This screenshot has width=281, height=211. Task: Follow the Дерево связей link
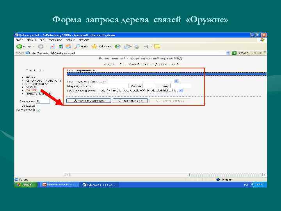click(x=167, y=64)
